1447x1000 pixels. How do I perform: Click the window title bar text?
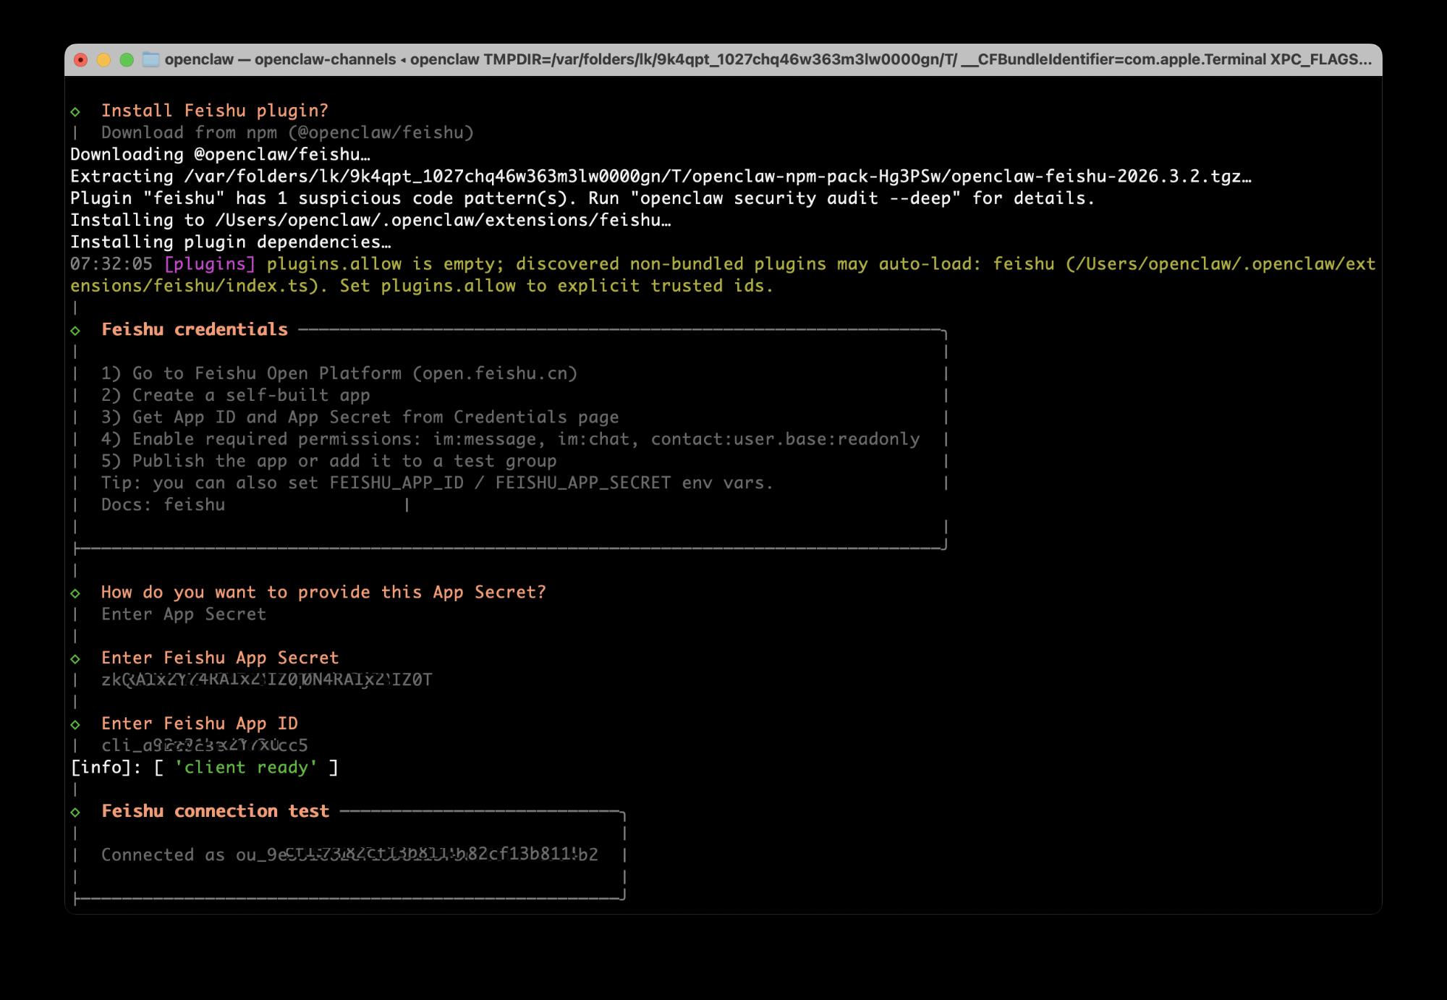coord(767,59)
